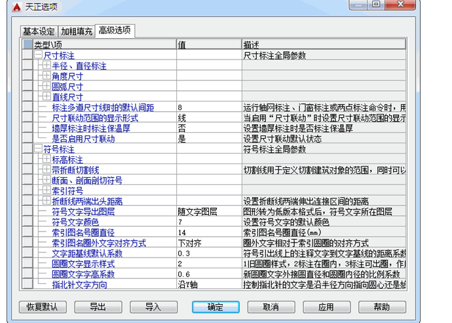Switch to the 基本设定 tab
The image size is (452, 323).
pos(39,31)
